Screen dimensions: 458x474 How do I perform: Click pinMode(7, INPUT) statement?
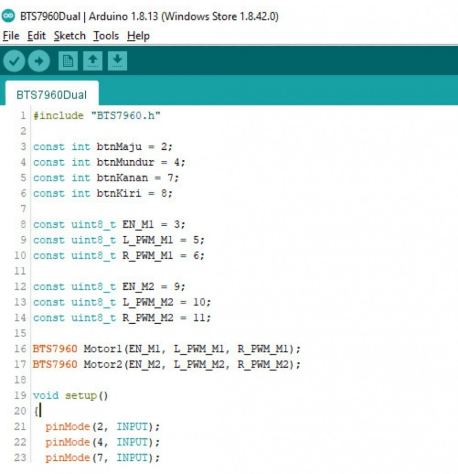click(103, 458)
